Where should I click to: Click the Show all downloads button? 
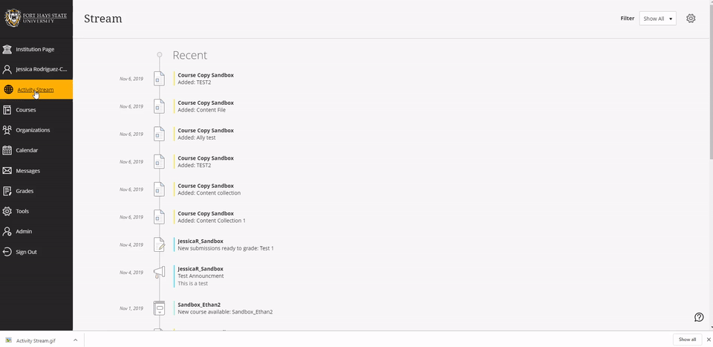pyautogui.click(x=687, y=340)
